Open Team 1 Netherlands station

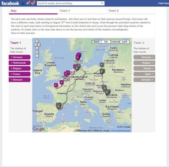tap(19, 63)
